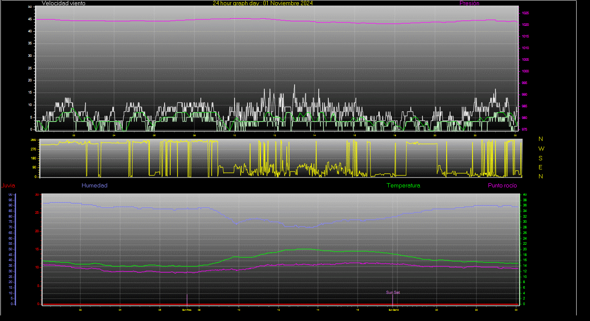
Task: Click "975" on the pressure axis
Action: pyautogui.click(x=524, y=129)
